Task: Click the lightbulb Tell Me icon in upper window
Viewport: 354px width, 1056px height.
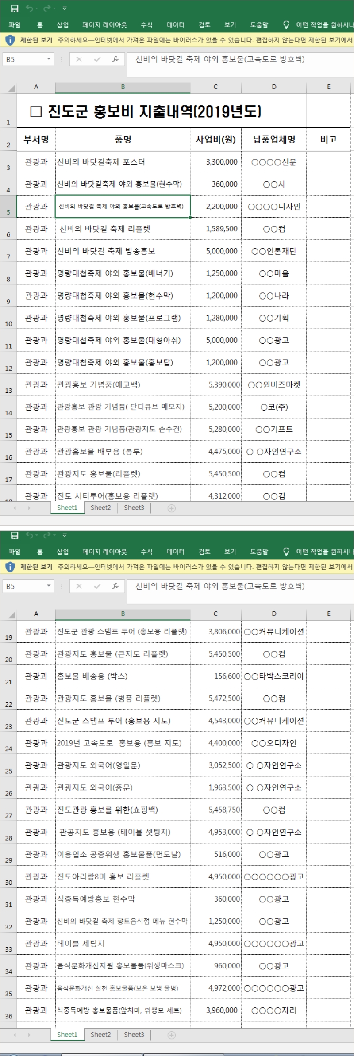Action: coord(286,25)
